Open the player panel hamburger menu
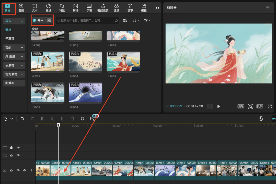This screenshot has width=276, height=184. pyautogui.click(x=268, y=8)
